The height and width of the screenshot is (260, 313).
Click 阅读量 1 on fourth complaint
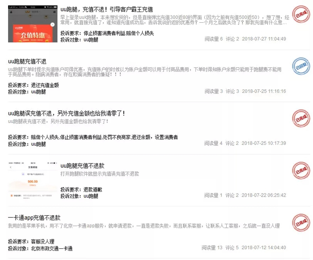(x=213, y=195)
